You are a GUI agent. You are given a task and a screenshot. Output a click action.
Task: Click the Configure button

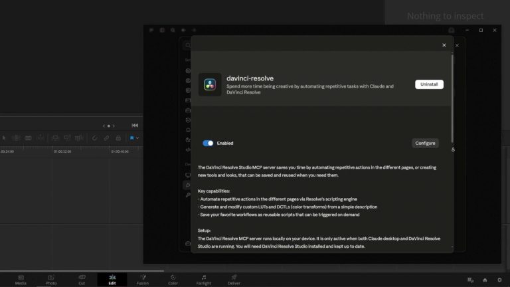click(x=425, y=143)
